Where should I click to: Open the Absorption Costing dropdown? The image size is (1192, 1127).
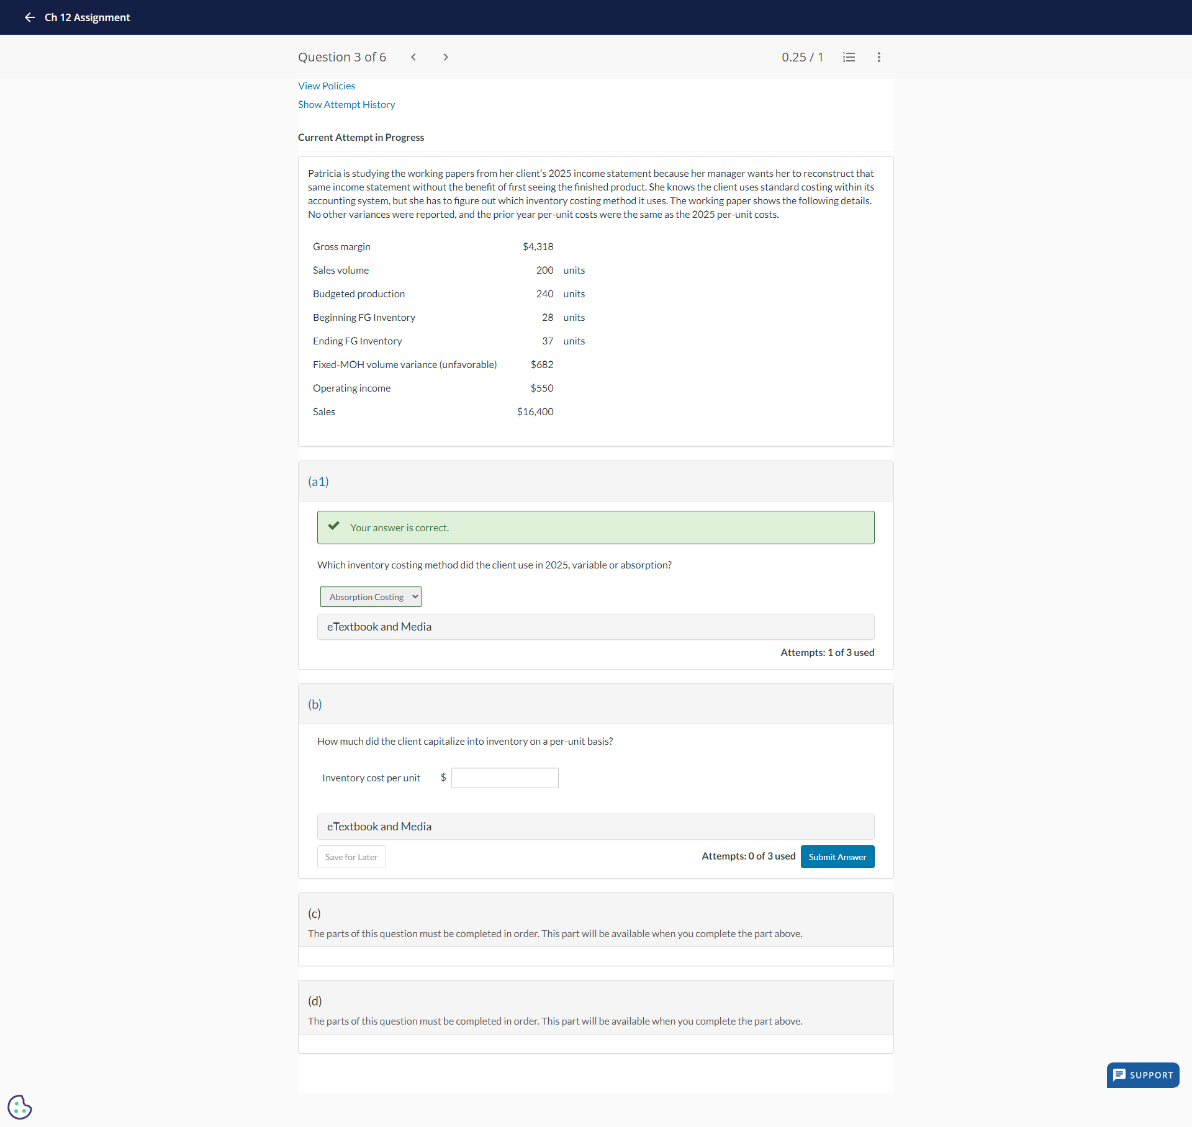pyautogui.click(x=371, y=596)
